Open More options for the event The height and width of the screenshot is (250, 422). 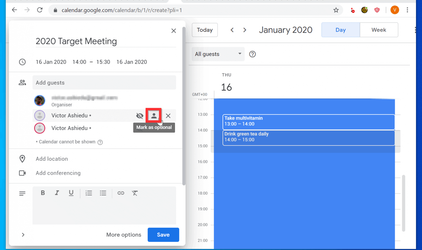click(x=124, y=235)
